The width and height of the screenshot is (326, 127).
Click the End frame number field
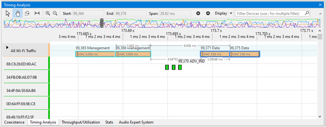pyautogui.click(x=130, y=13)
